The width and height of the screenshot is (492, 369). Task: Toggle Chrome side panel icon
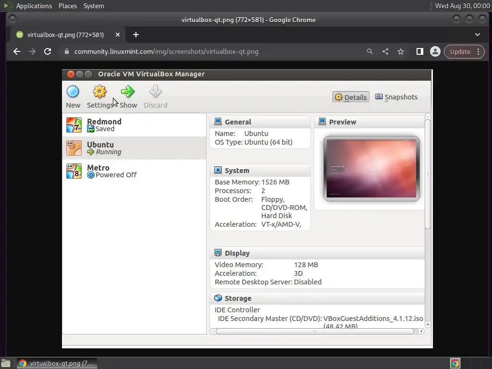[420, 51]
